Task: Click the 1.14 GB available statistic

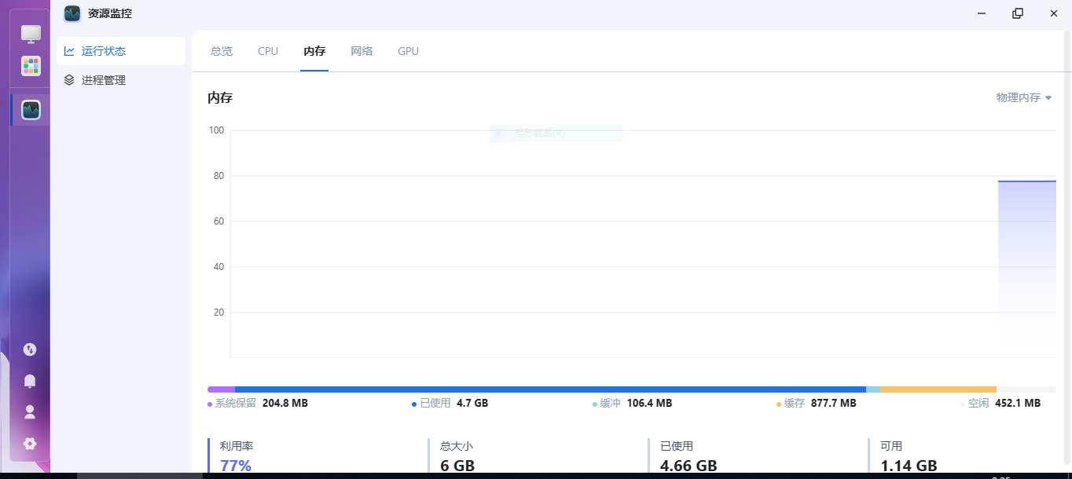Action: [x=909, y=466]
